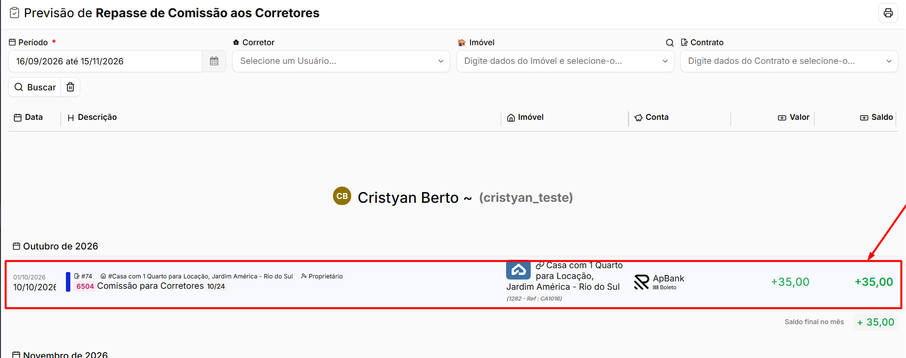Click the blue property logo thumbnail

518,270
